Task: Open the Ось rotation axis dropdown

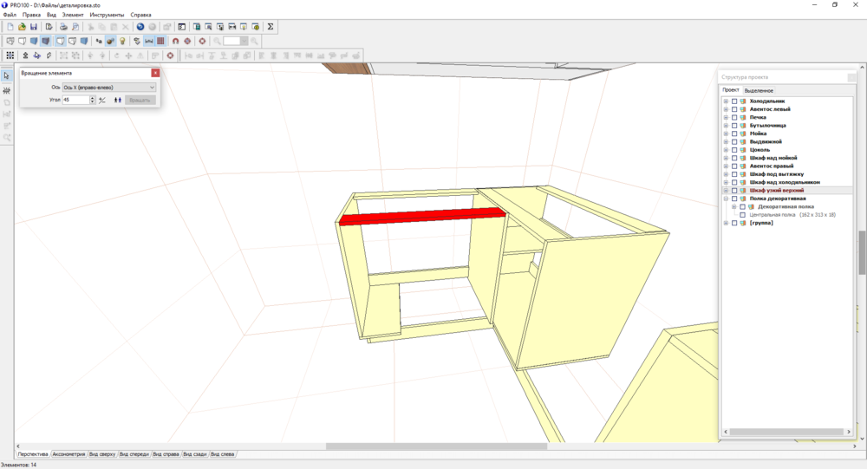Action: [109, 88]
